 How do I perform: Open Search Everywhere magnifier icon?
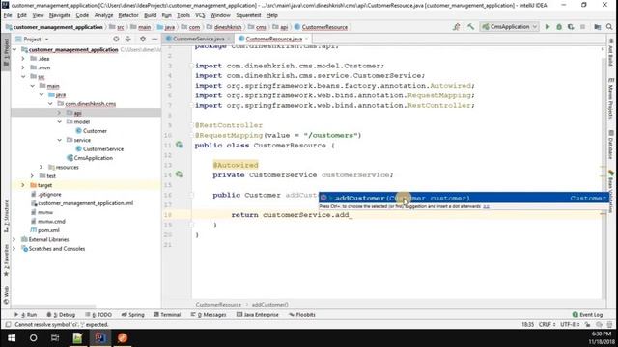(x=609, y=27)
